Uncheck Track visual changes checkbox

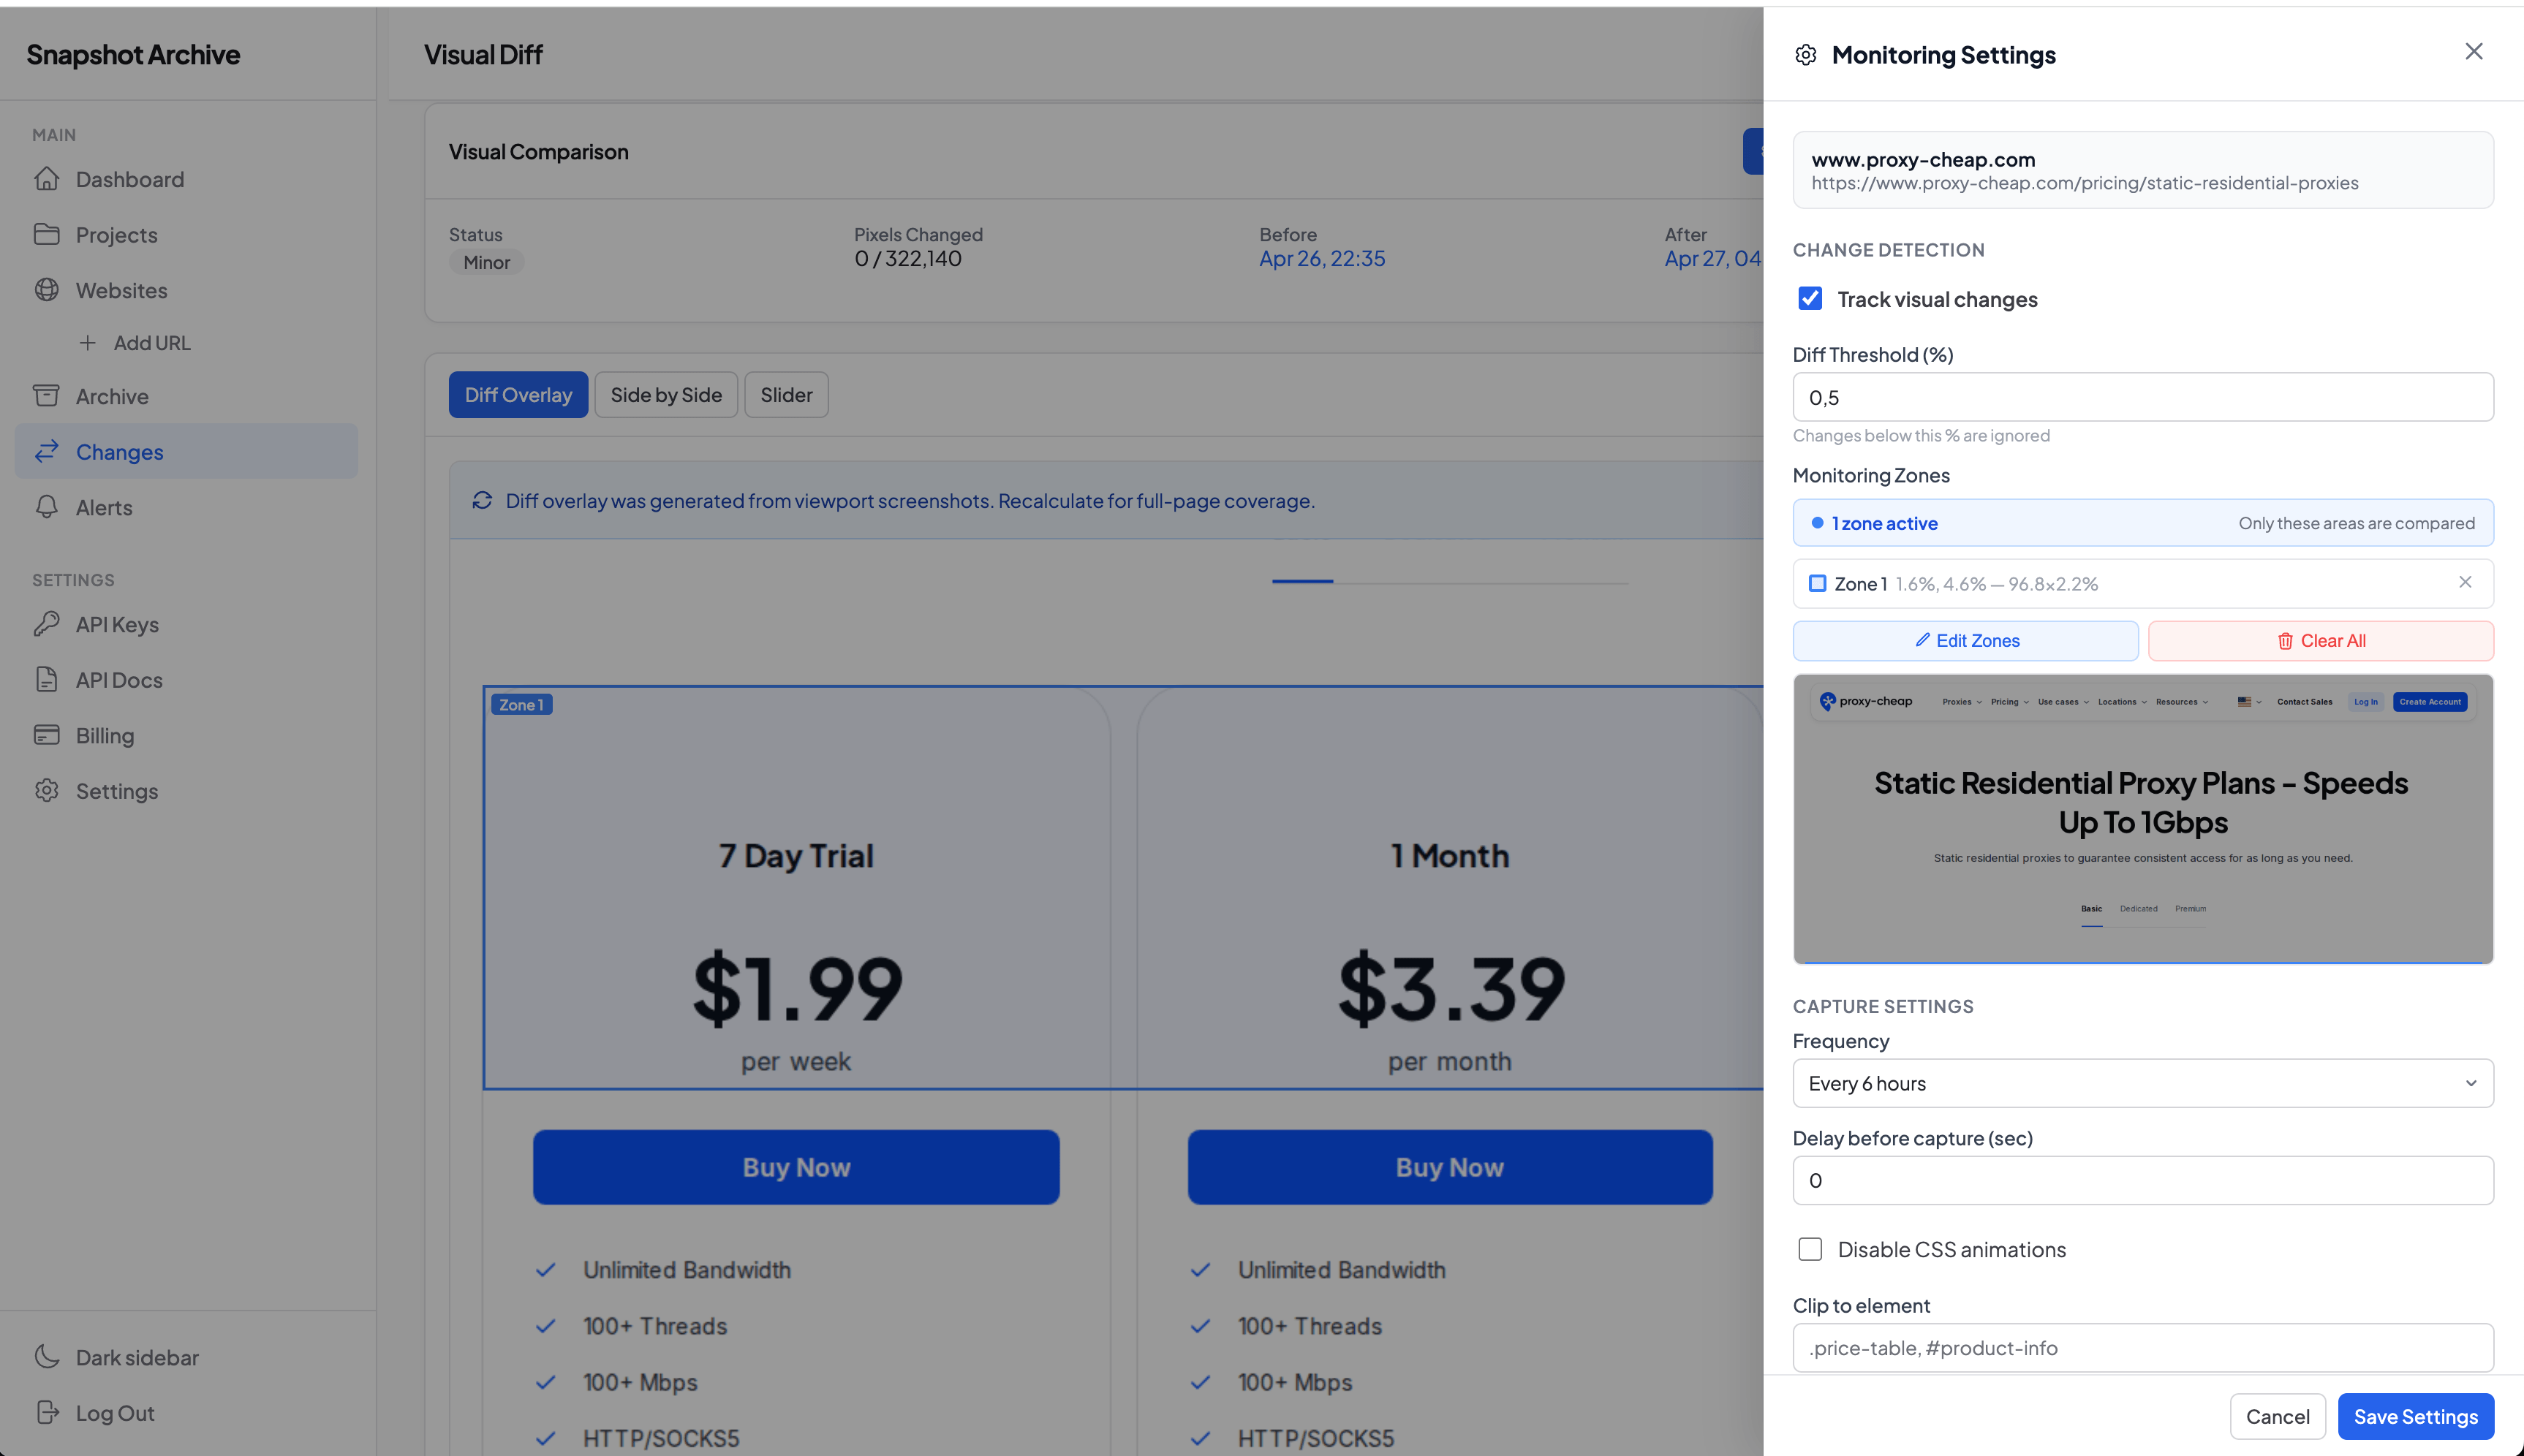[x=1810, y=299]
